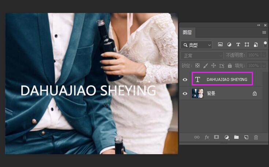Hide the 背景 layer
269x167 pixels.
[x=185, y=93]
